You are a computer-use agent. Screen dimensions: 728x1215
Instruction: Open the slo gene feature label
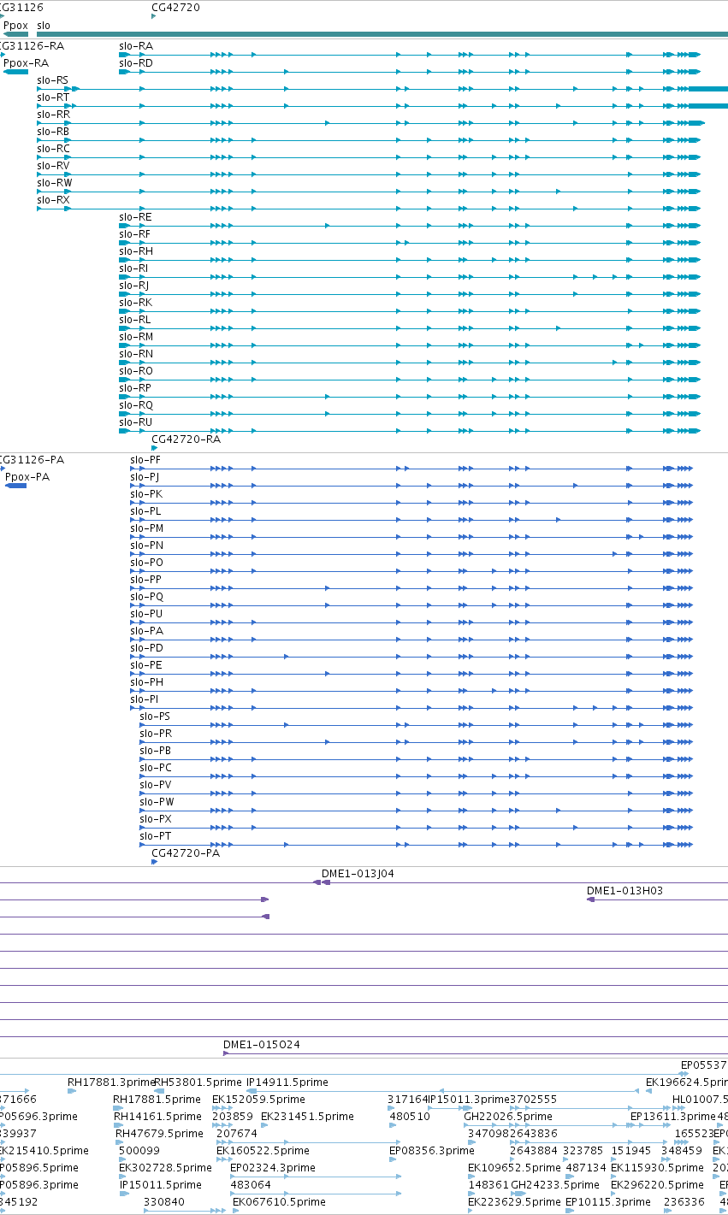pyautogui.click(x=44, y=26)
